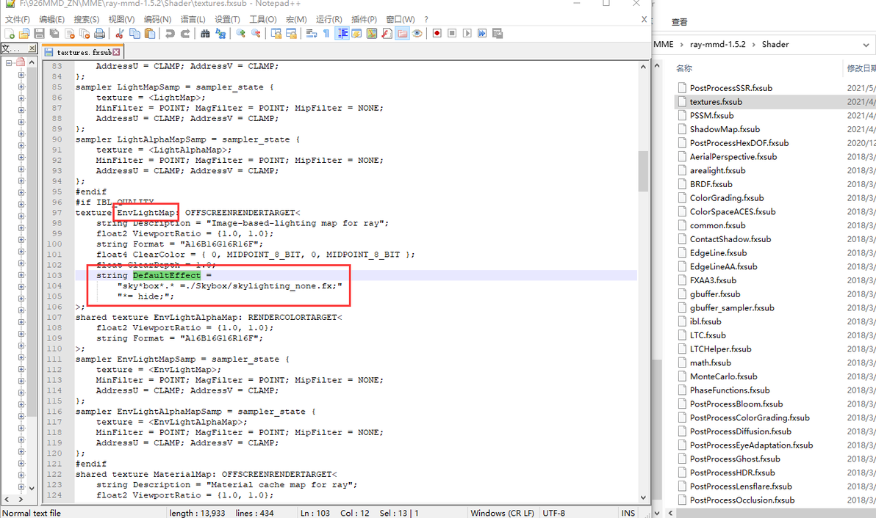The height and width of the screenshot is (518, 876).
Task: Create a new file via toolbar
Action: [x=10, y=34]
